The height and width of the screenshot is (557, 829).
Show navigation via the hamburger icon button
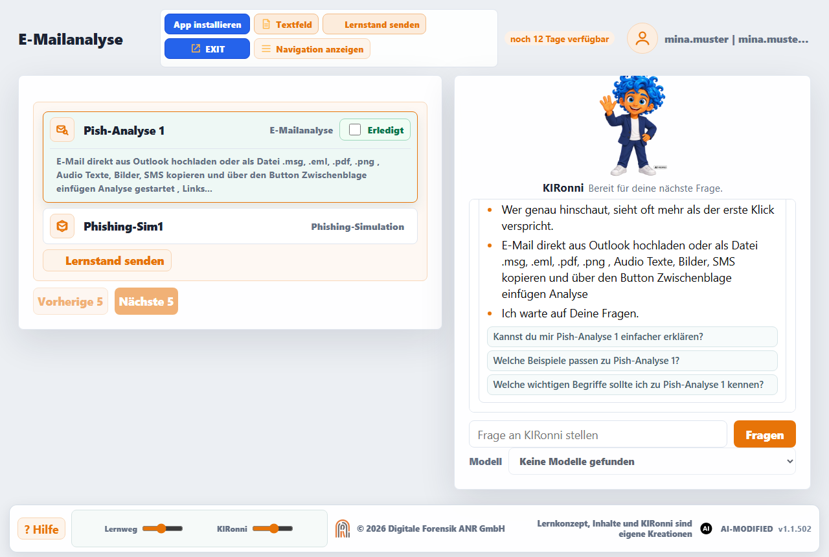pyautogui.click(x=312, y=49)
